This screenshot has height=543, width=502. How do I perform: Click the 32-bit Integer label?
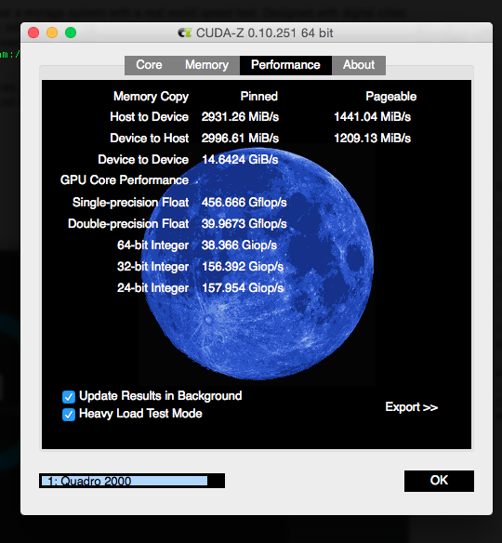[152, 267]
